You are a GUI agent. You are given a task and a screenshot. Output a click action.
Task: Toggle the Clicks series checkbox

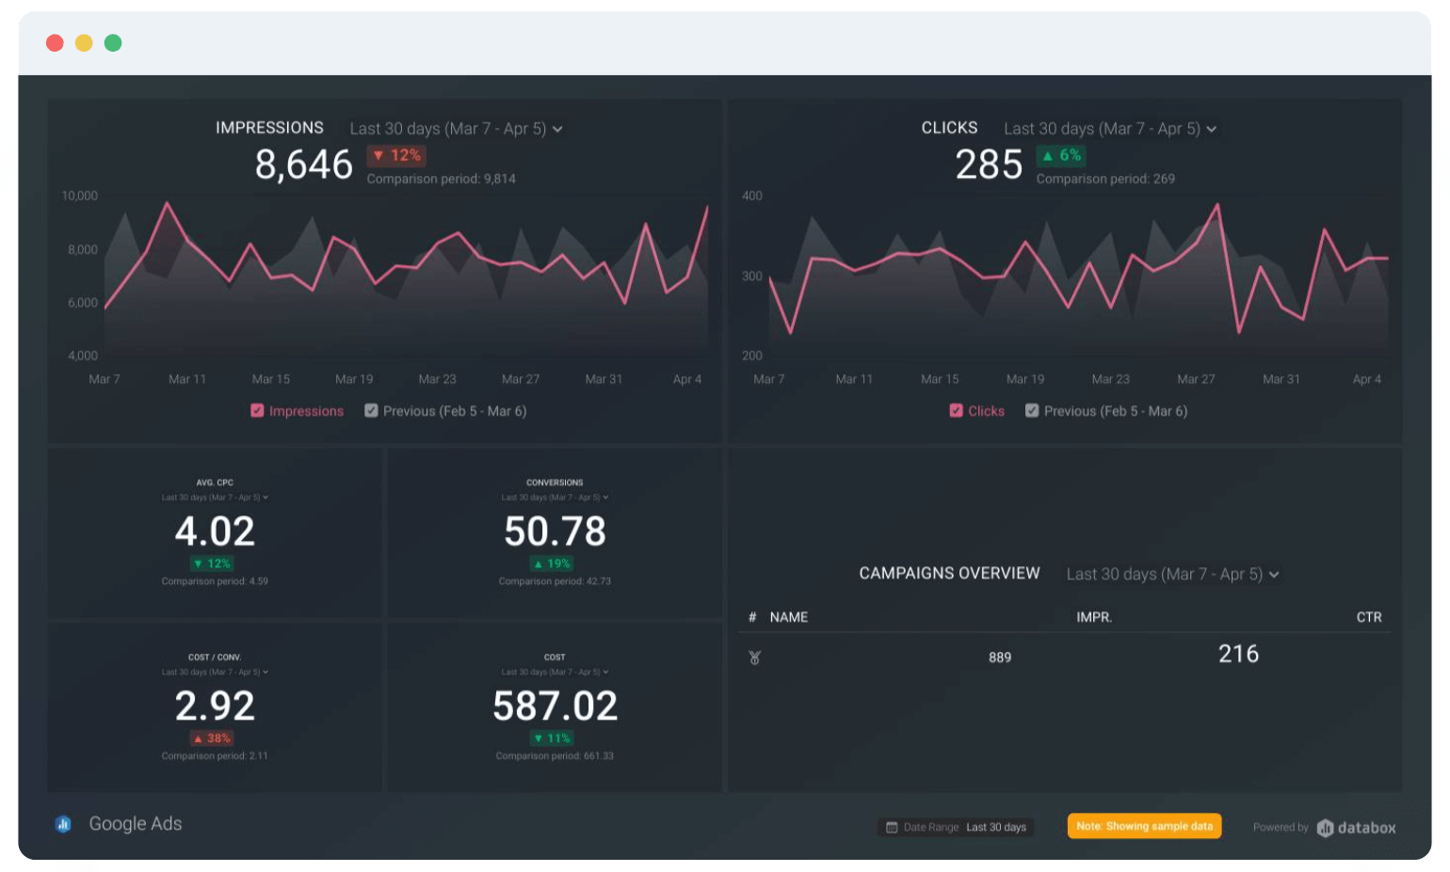point(955,410)
